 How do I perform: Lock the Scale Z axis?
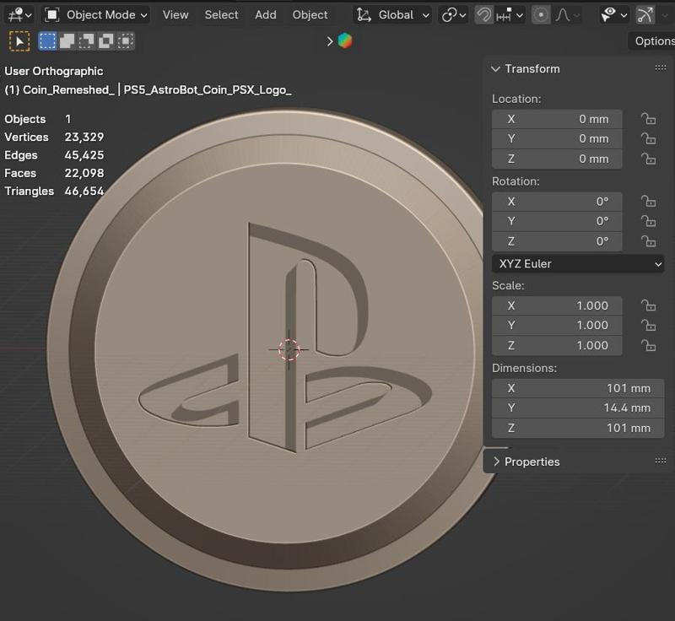[x=648, y=346]
